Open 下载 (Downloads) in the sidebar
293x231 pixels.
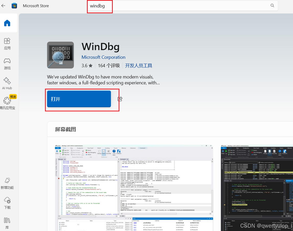7,203
